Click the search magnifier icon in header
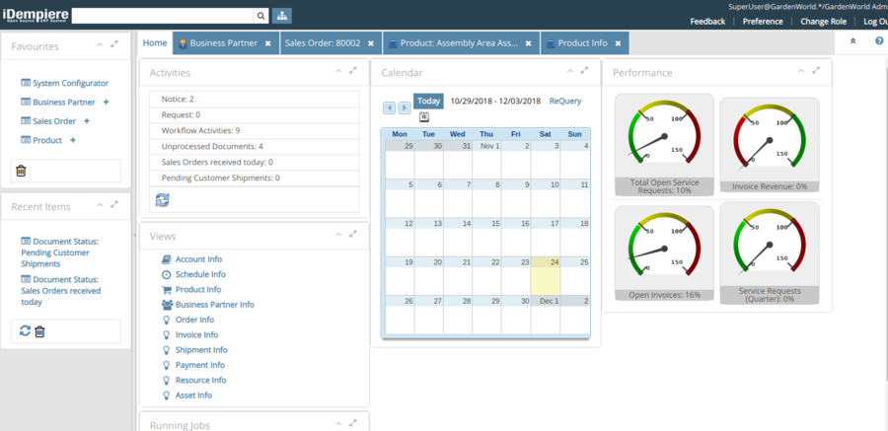 coord(260,16)
